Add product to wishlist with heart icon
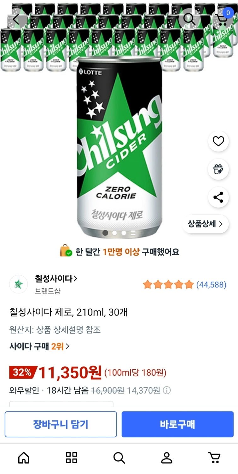The width and height of the screenshot is (238, 474). [x=218, y=141]
